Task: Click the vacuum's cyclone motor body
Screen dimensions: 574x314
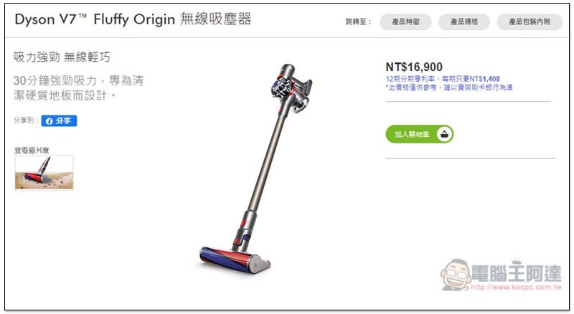Action: click(x=291, y=87)
